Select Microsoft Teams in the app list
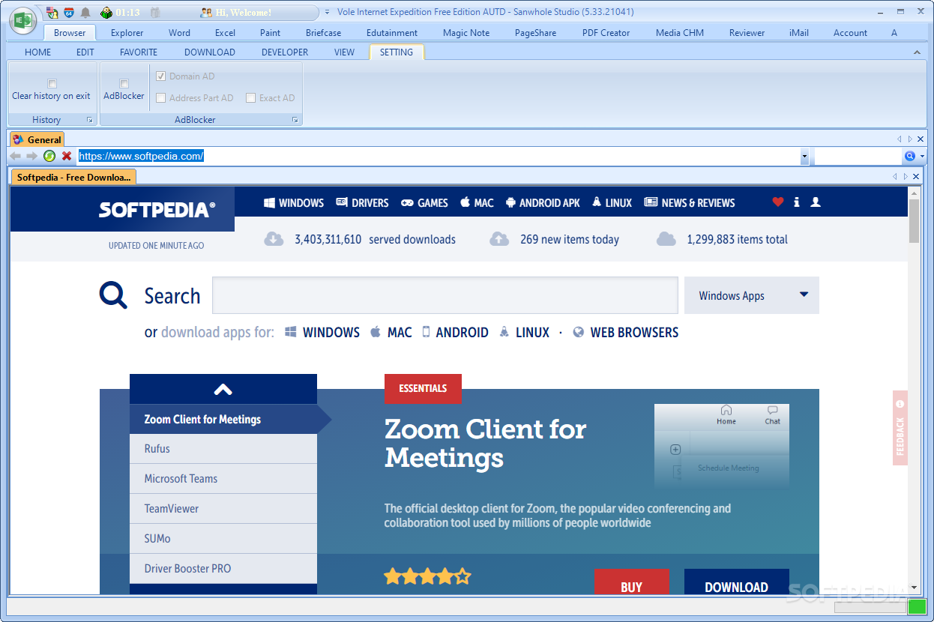Image resolution: width=934 pixels, height=622 pixels. [223, 479]
